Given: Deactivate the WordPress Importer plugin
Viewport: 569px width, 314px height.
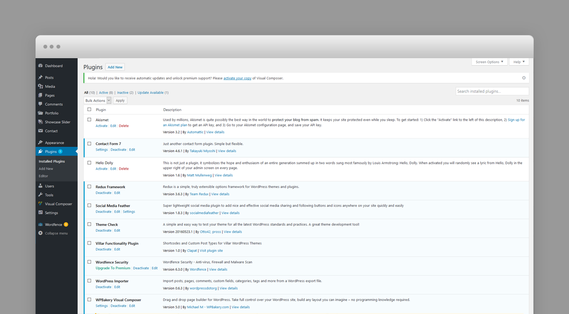Looking at the screenshot, I should (x=104, y=287).
